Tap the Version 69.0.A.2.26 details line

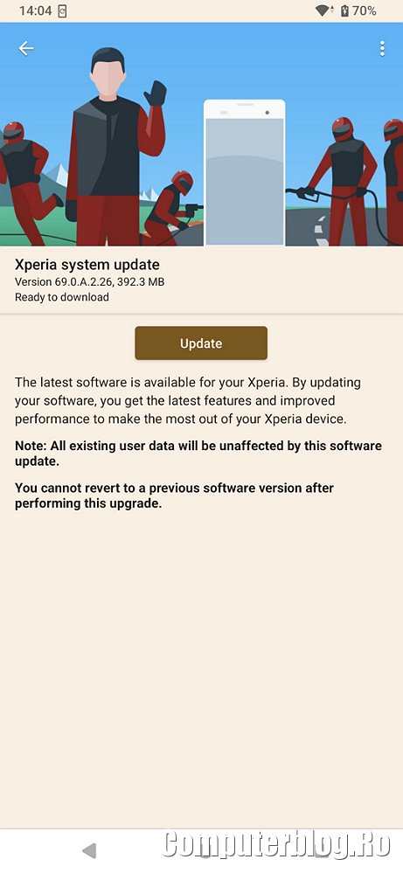point(90,281)
